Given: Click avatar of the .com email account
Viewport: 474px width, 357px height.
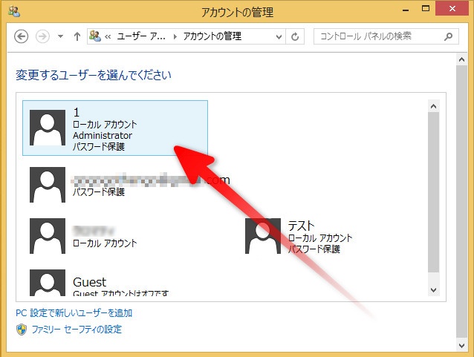Looking at the screenshot, I should point(48,185).
